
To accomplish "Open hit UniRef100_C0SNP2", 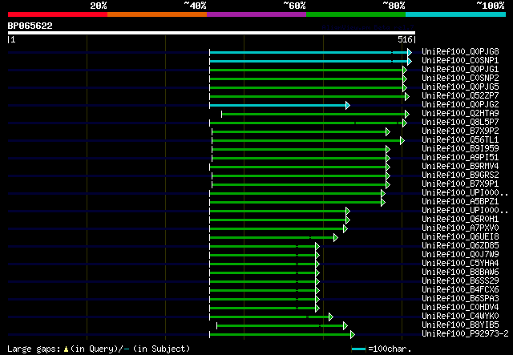I will tap(460, 78).
